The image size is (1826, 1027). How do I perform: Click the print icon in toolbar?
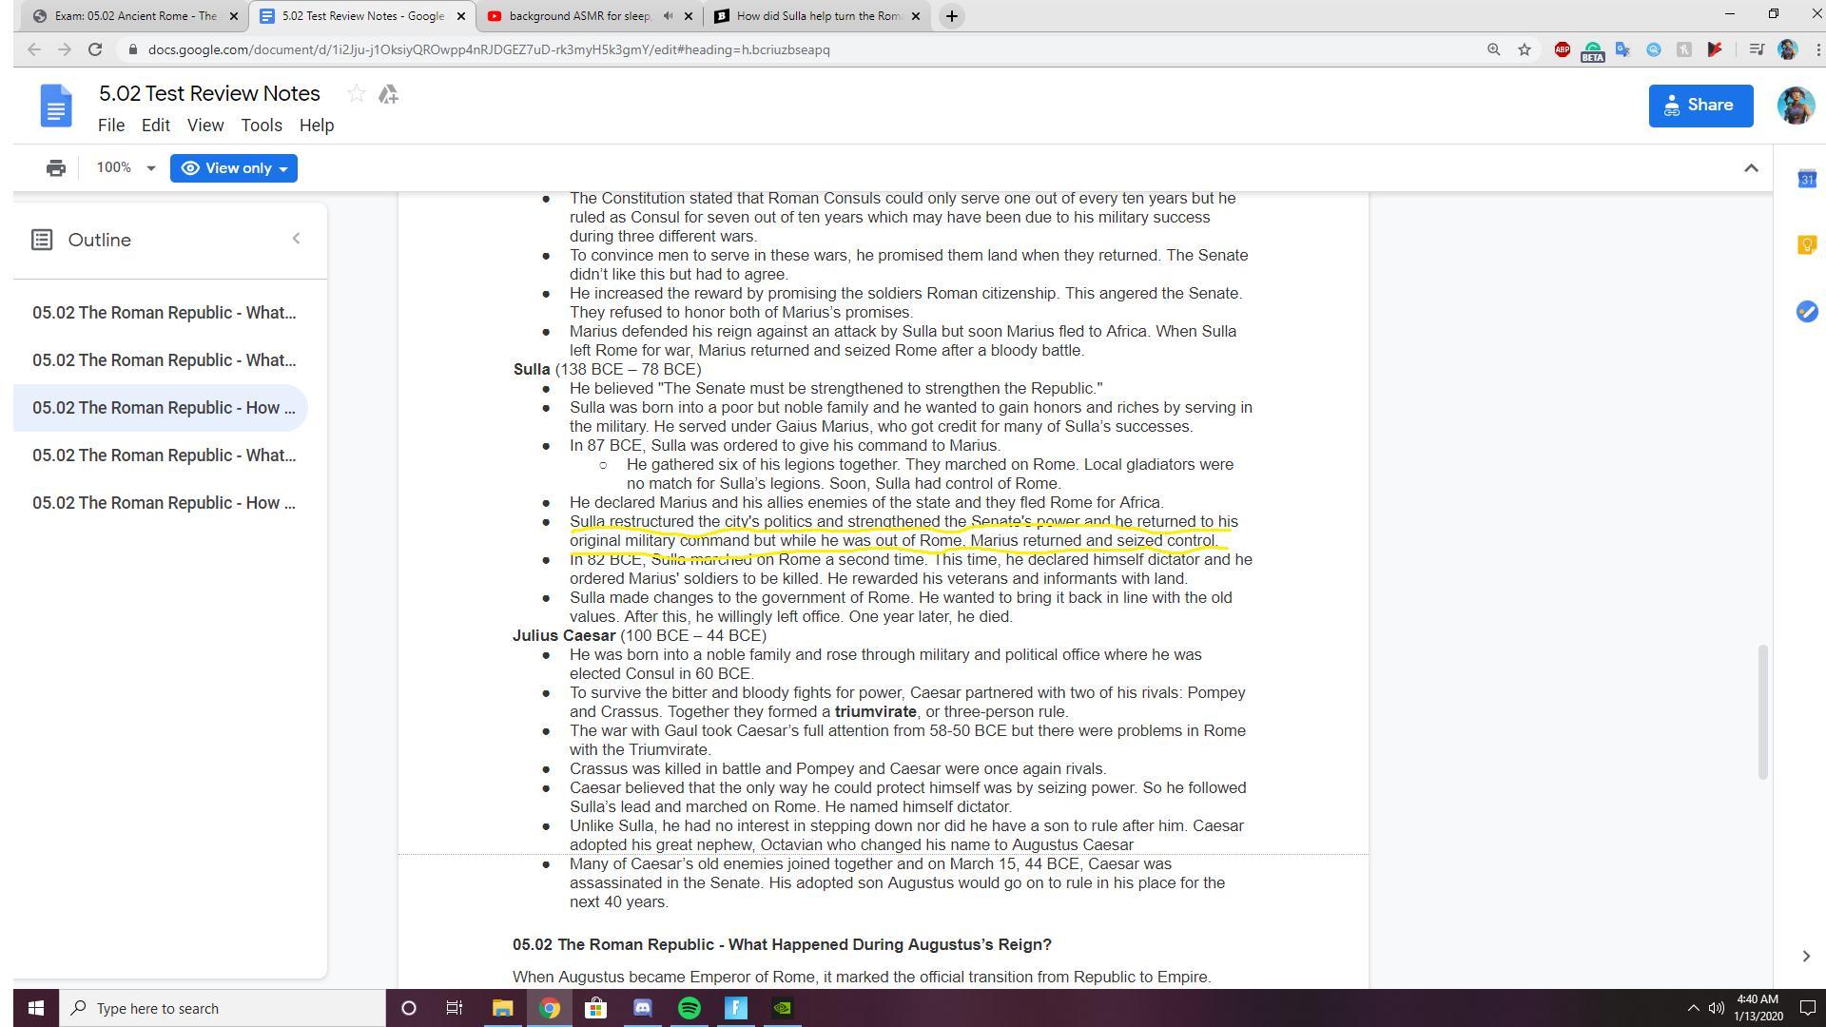[56, 168]
